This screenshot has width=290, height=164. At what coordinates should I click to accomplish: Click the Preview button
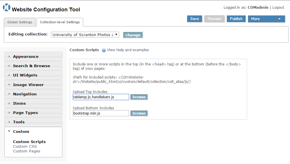pos(214,19)
